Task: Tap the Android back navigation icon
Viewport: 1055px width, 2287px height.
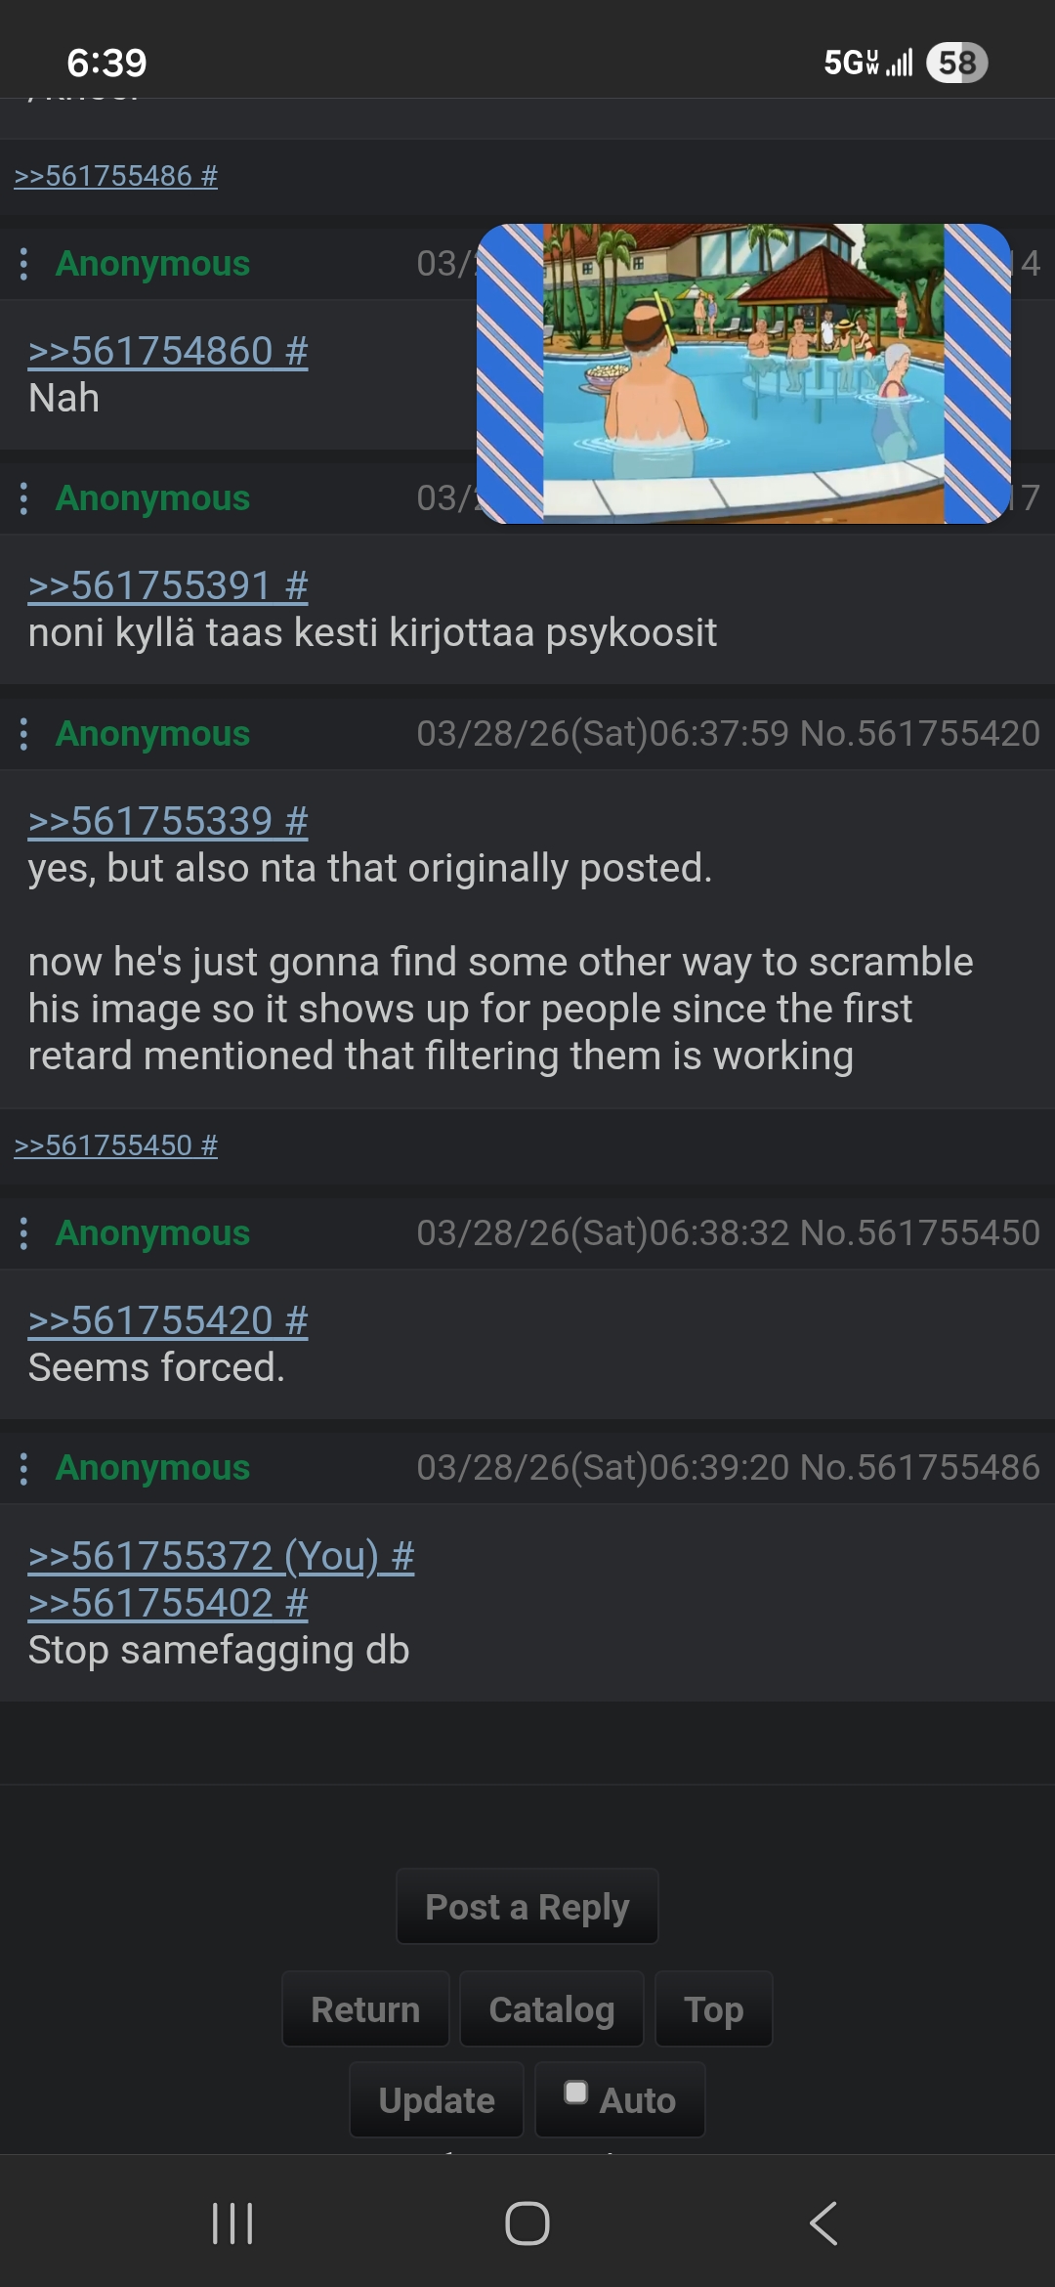Action: click(x=823, y=2223)
